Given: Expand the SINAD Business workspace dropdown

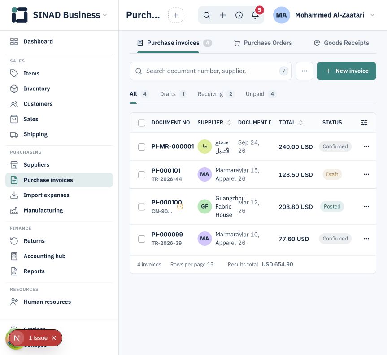Looking at the screenshot, I should [104, 15].
